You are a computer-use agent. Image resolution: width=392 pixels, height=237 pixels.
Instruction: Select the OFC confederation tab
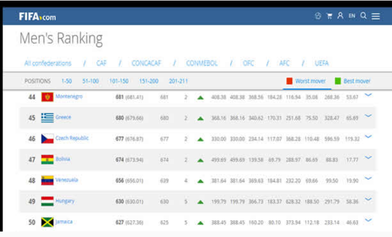click(x=248, y=63)
